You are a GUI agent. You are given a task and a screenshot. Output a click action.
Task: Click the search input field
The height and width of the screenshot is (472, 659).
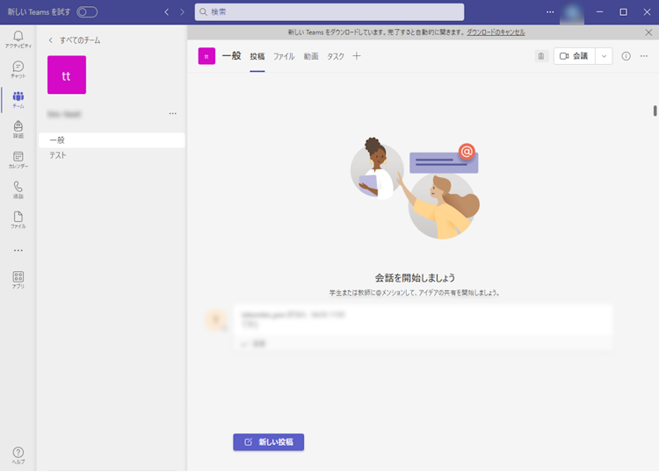pyautogui.click(x=329, y=12)
